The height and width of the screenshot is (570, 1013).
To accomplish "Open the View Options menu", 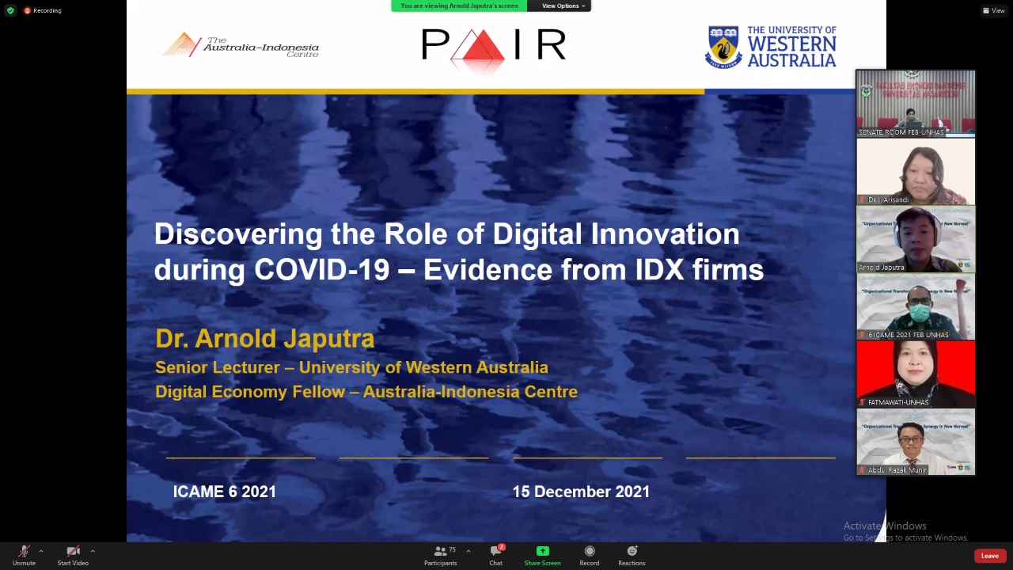I will (x=563, y=6).
